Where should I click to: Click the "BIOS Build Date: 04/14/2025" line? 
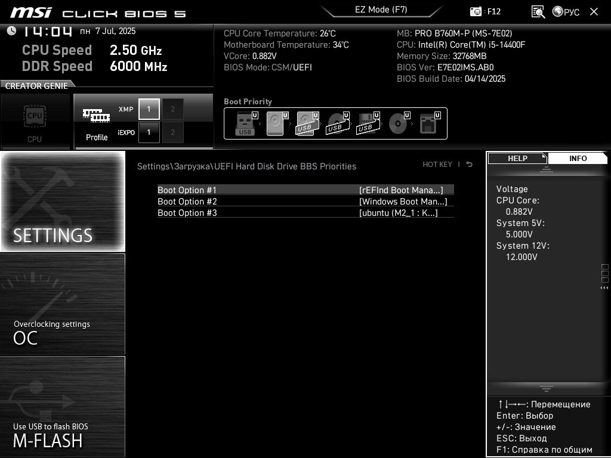pyautogui.click(x=451, y=79)
